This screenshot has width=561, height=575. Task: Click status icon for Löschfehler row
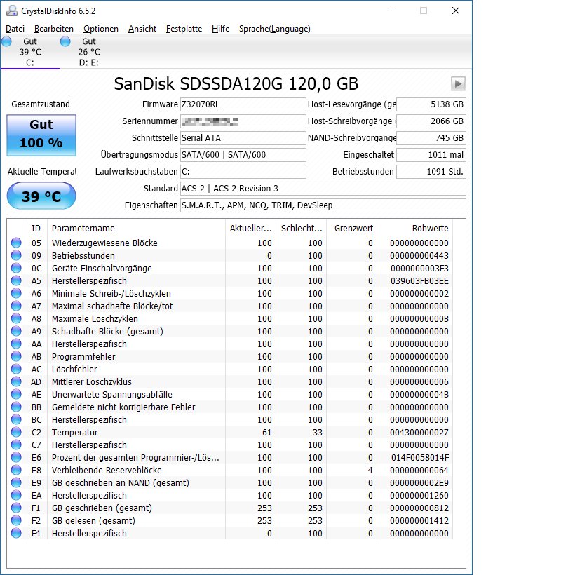16,369
